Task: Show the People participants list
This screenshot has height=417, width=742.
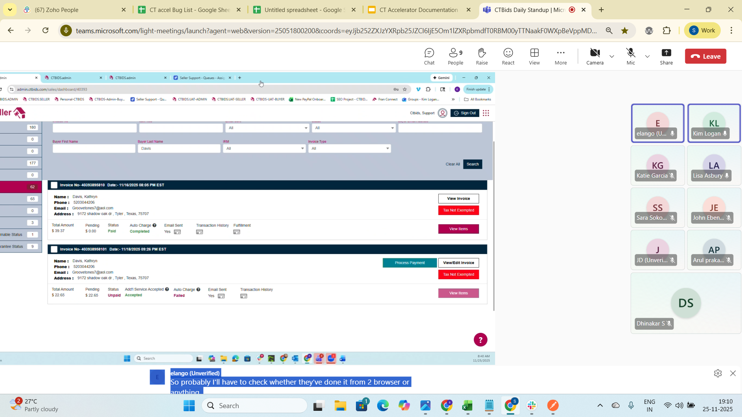Action: tap(455, 56)
